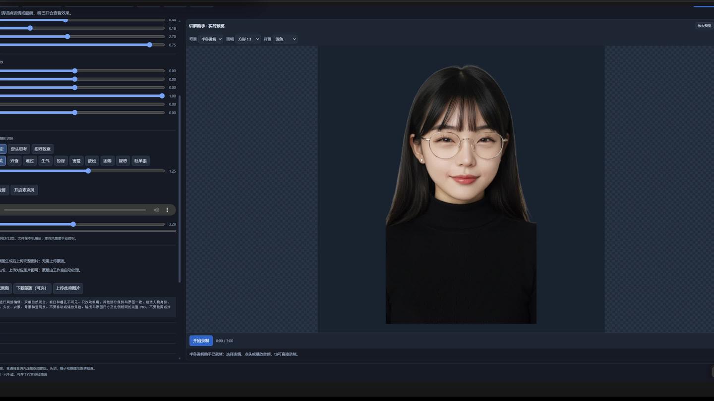Switch expression to 害羞
714x401 pixels.
tap(76, 161)
